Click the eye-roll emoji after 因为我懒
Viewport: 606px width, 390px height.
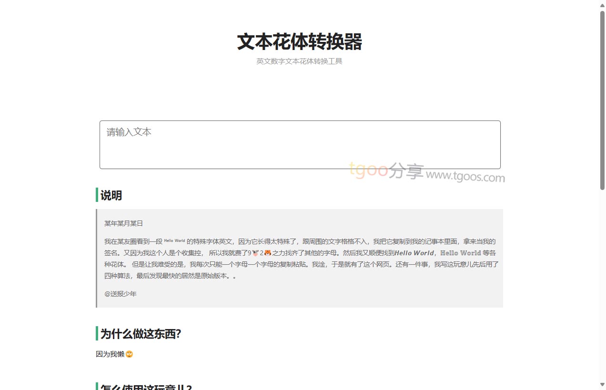tap(129, 354)
